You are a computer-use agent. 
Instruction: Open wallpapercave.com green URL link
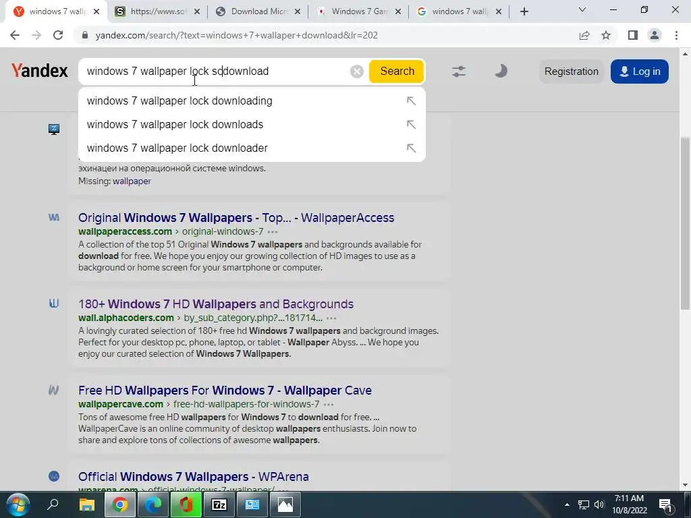[x=121, y=404]
